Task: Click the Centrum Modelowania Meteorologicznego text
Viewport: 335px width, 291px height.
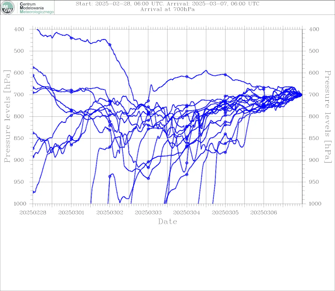Action: [37, 8]
